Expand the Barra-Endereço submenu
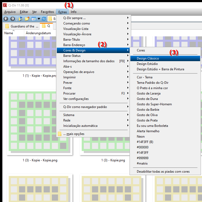This screenshot has width=202, height=202. point(93,45)
